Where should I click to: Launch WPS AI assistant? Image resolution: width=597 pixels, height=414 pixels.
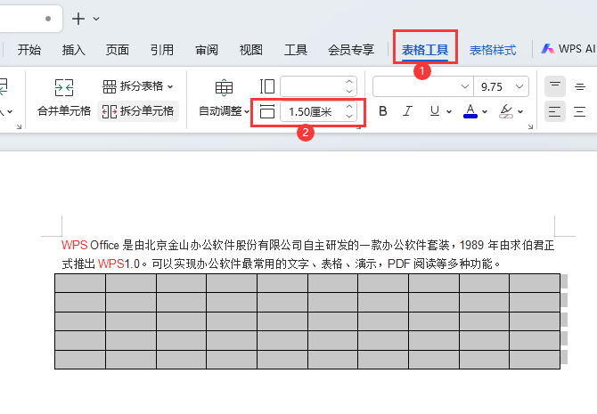(x=568, y=49)
